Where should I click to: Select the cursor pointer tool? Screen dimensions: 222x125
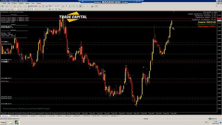click(x=32, y=9)
